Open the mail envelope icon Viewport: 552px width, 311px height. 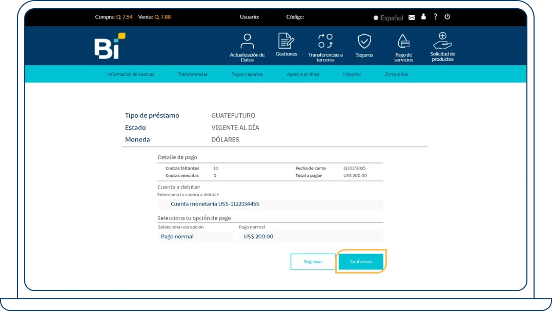[412, 17]
